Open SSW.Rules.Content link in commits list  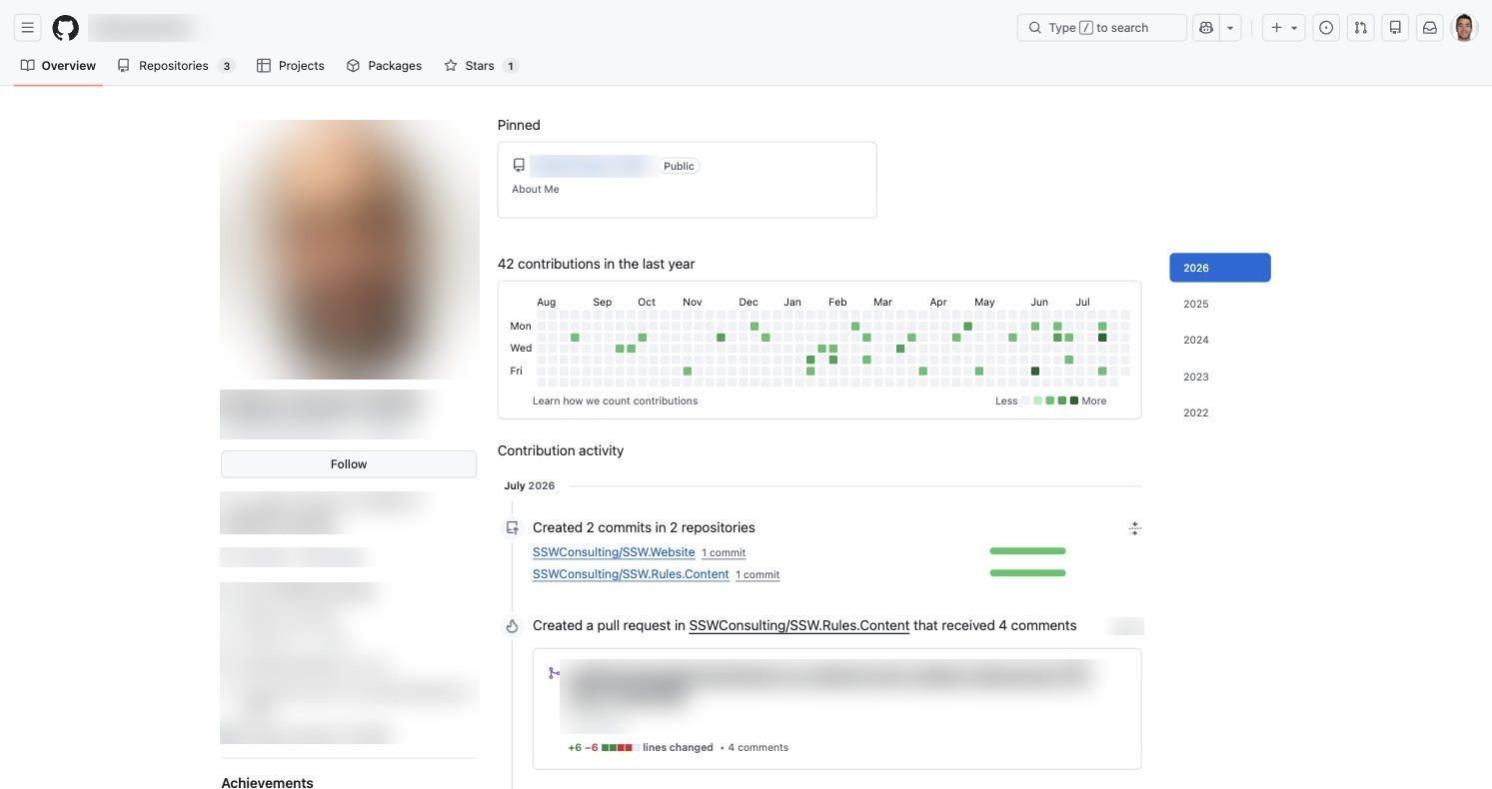[631, 574]
